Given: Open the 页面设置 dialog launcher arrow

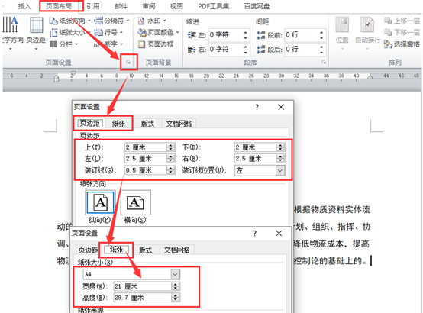Looking at the screenshot, I should 128,63.
